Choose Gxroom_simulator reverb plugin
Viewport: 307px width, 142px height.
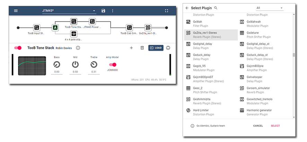pos(264,90)
